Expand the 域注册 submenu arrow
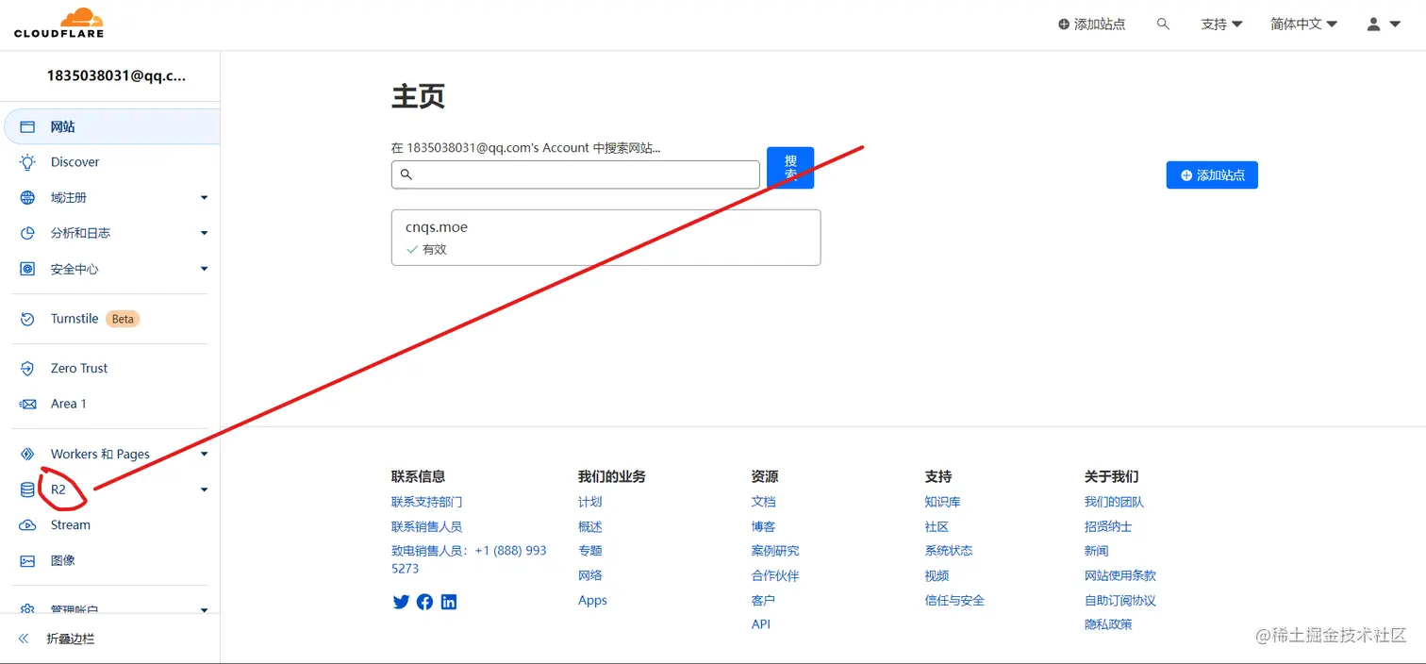 204,198
